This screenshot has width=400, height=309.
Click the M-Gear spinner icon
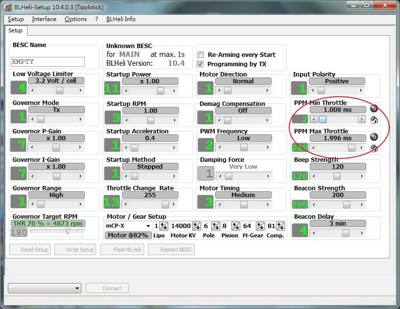pyautogui.click(x=259, y=226)
